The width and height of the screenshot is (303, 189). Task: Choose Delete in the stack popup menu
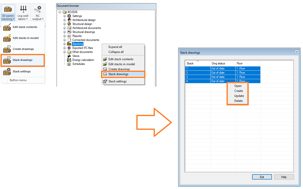238,101
